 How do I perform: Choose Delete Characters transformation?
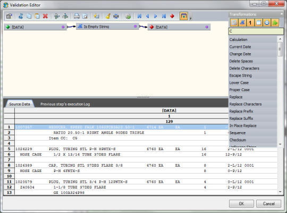click(252, 68)
